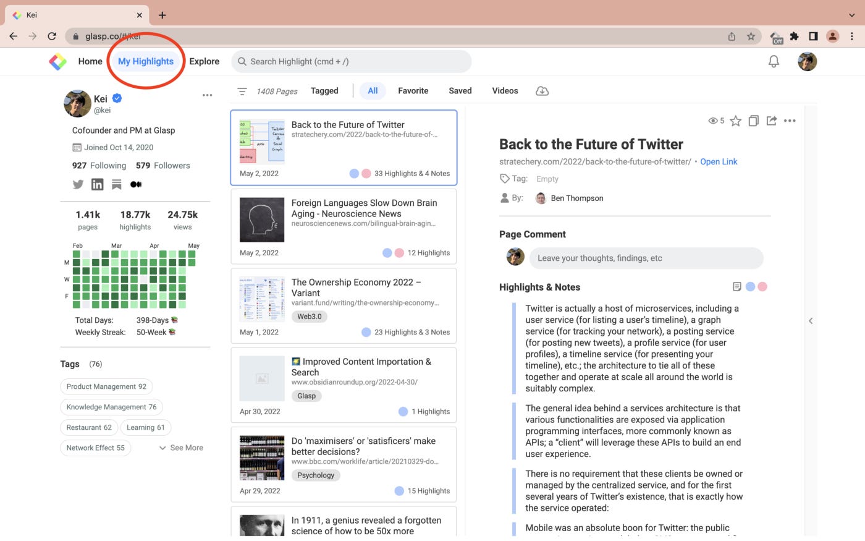
Task: Collapse the right panel with the chevron
Action: [x=811, y=321]
